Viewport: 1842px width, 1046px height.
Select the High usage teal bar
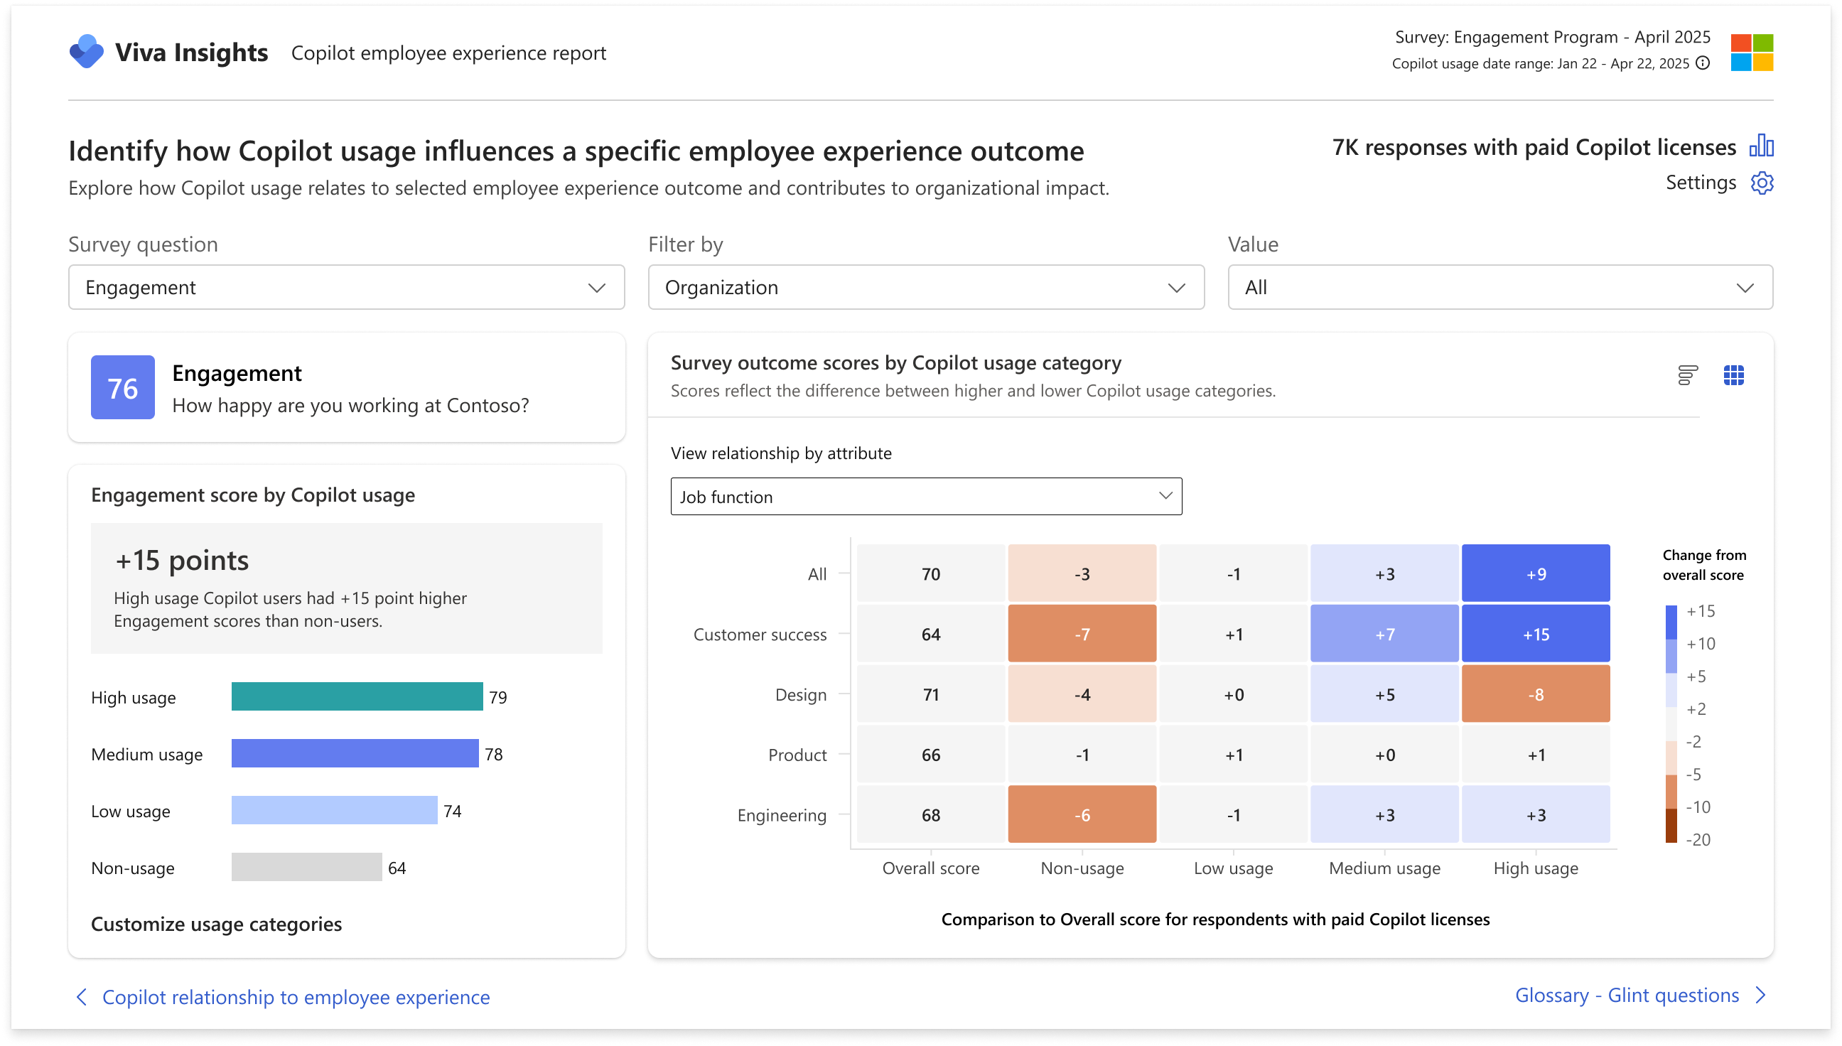pos(357,696)
